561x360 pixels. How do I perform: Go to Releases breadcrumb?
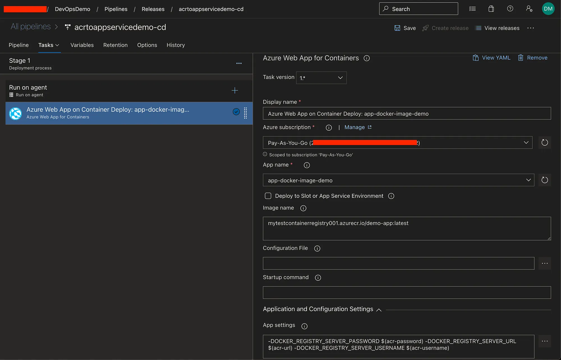pyautogui.click(x=153, y=9)
